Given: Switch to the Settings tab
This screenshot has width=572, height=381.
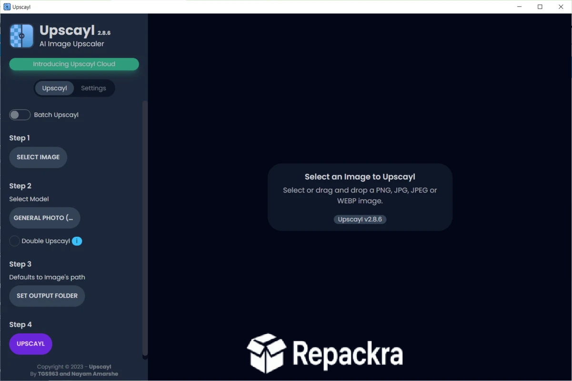Looking at the screenshot, I should click(93, 88).
